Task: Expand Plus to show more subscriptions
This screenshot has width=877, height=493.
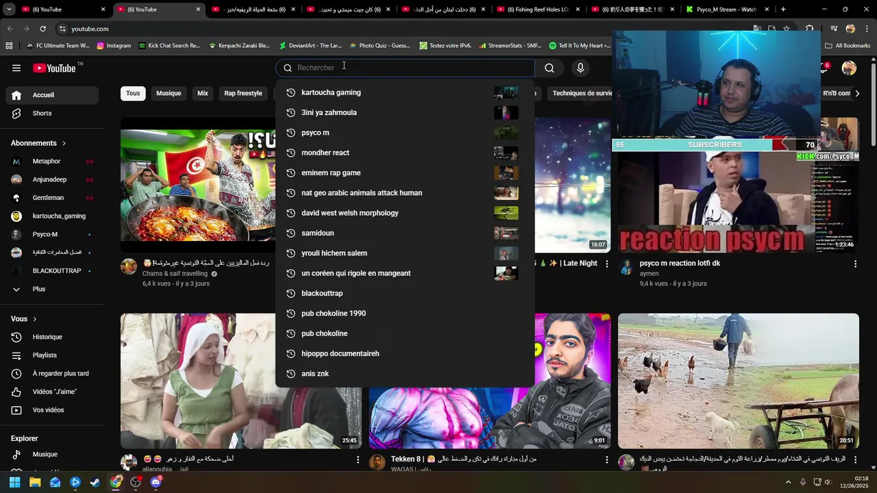Action: point(52,289)
